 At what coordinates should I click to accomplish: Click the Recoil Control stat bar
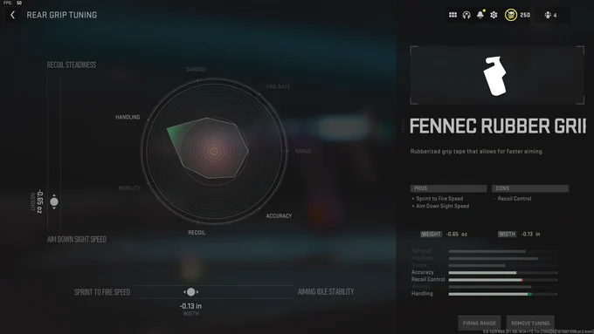[x=502, y=280]
